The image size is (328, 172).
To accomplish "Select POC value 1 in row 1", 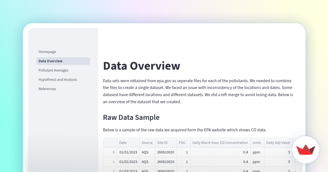I will tap(183, 162).
